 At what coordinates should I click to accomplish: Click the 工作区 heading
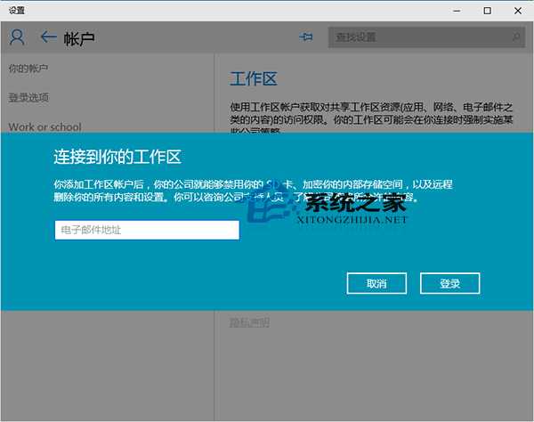[x=254, y=78]
